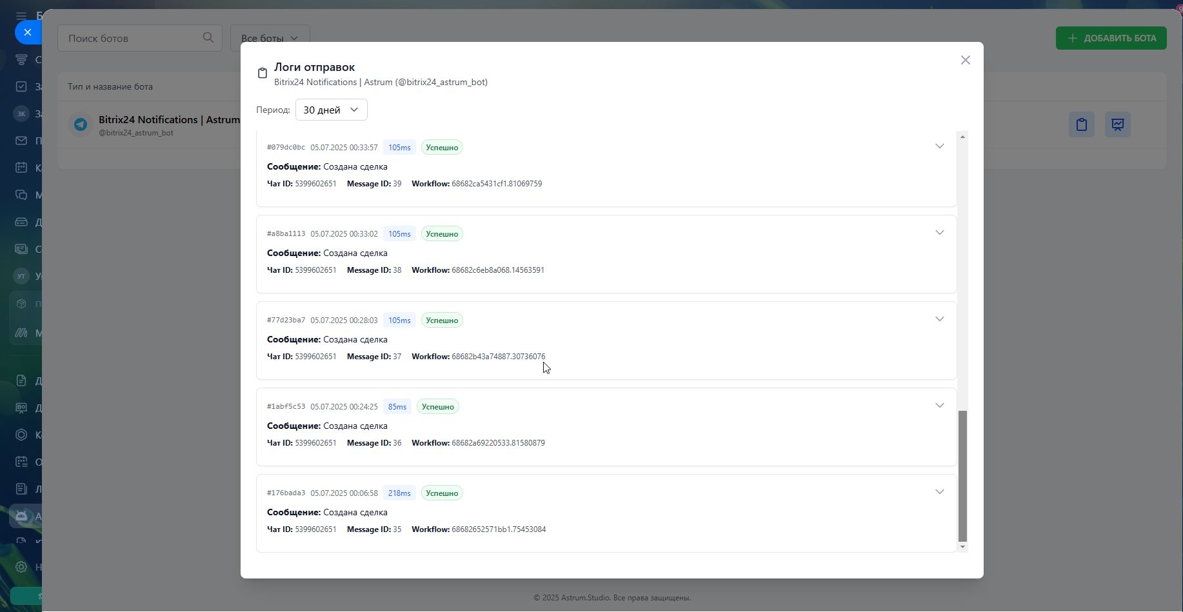Screen dimensions: 1183x612
Task: Click workflow ID 68682c6eb8a068.14563591
Action: (498, 270)
